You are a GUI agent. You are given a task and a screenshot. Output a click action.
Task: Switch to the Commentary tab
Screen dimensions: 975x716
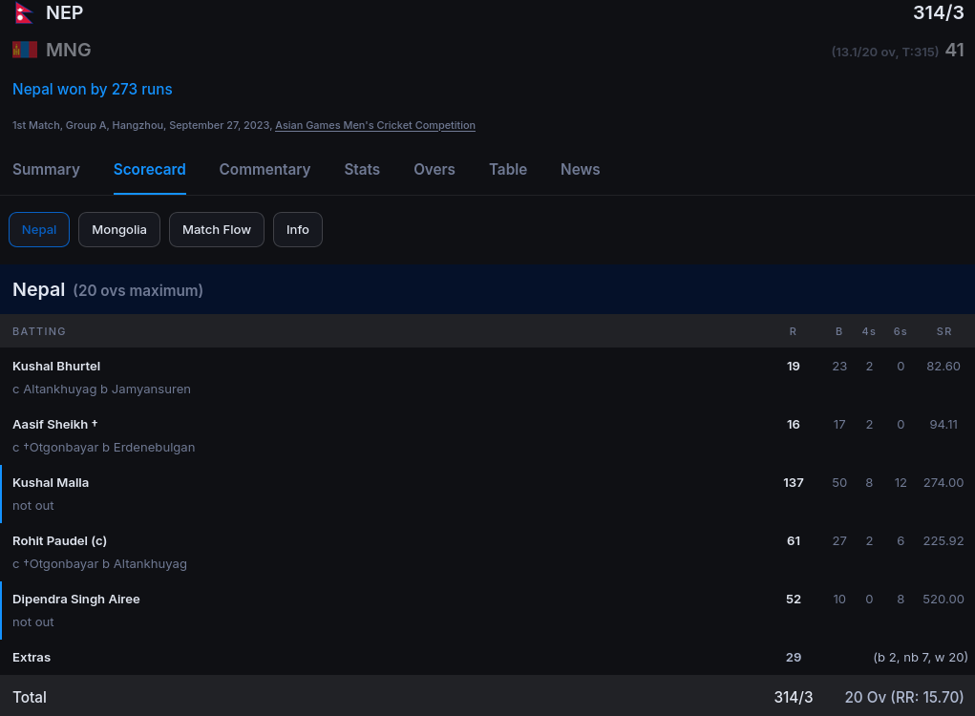click(265, 170)
